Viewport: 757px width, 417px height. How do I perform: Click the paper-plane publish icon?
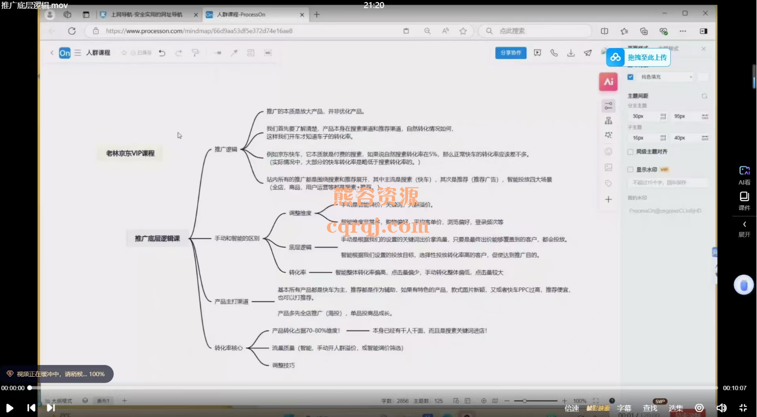pyautogui.click(x=588, y=53)
